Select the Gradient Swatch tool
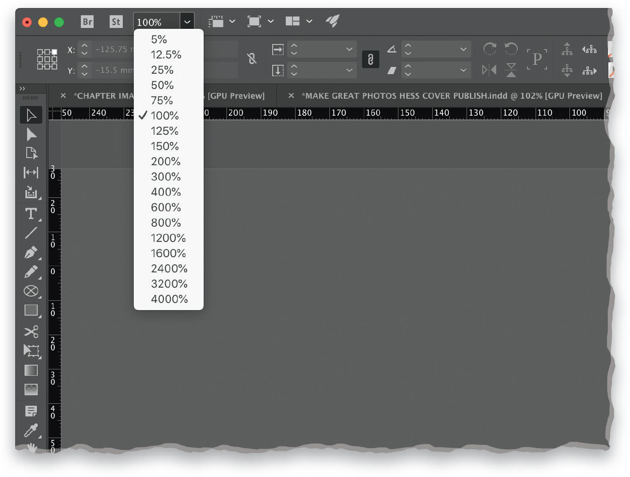 click(x=31, y=370)
